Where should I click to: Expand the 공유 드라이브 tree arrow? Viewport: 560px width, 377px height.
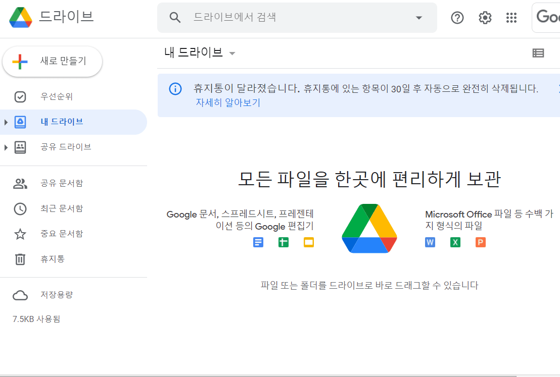(6, 147)
